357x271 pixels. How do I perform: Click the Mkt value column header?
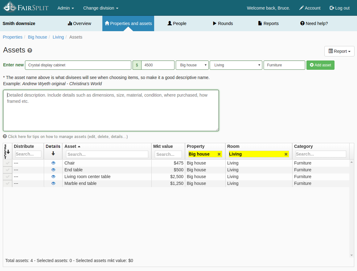pyautogui.click(x=163, y=146)
